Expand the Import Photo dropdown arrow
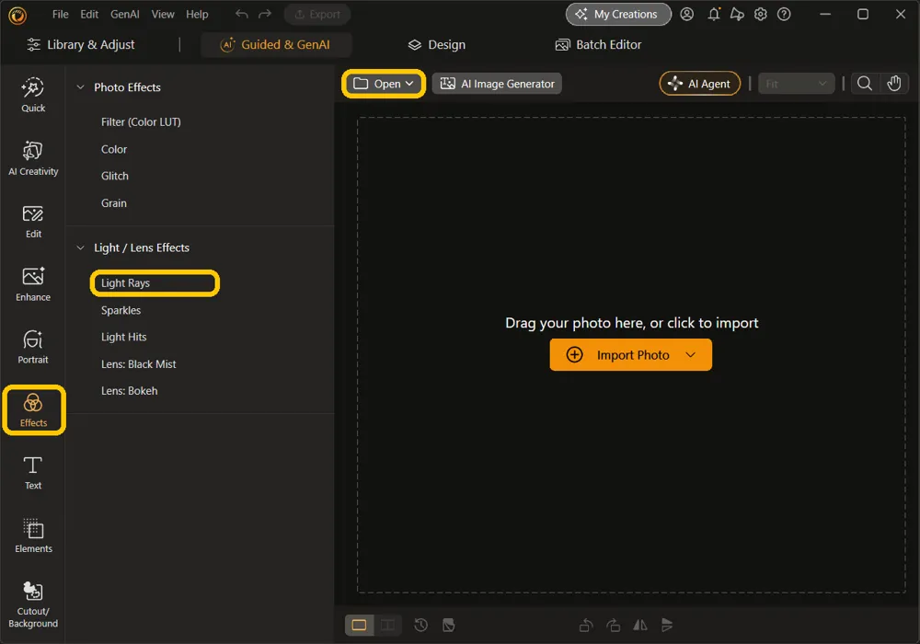The image size is (920, 644). click(x=691, y=355)
